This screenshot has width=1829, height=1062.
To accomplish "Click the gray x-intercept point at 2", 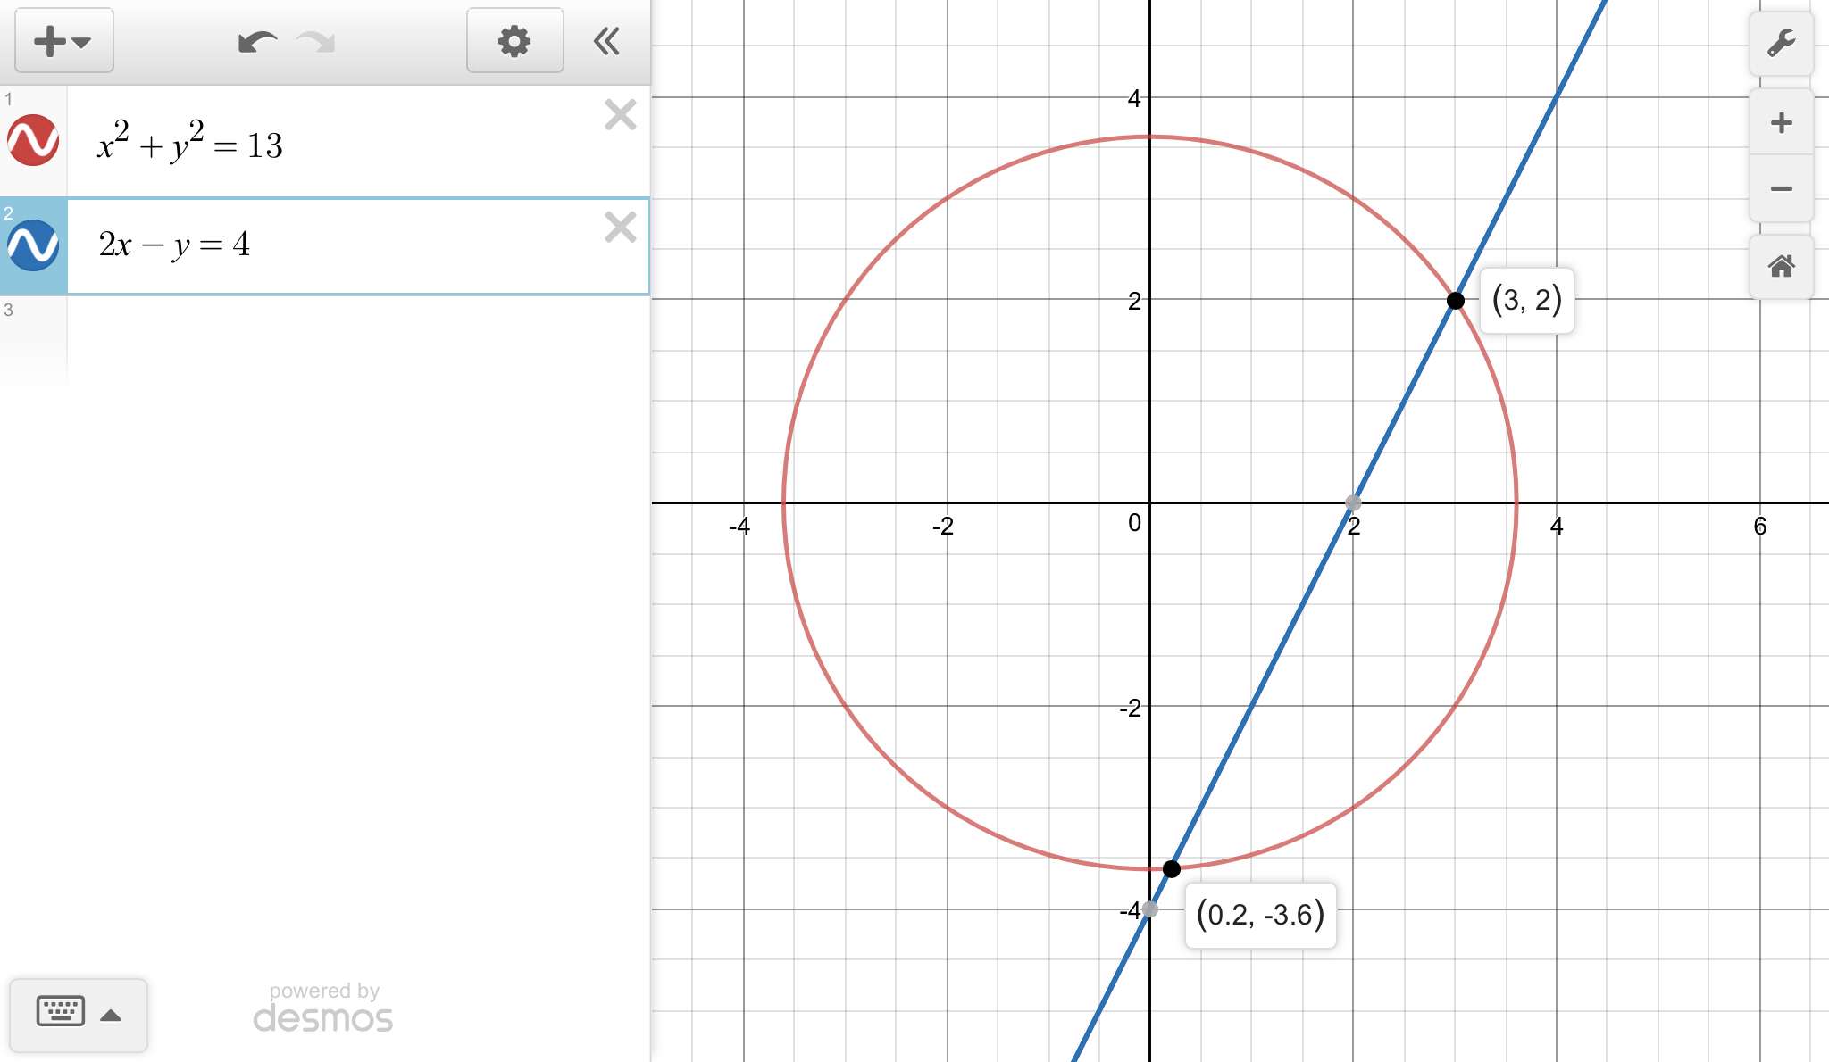I will (x=1353, y=502).
